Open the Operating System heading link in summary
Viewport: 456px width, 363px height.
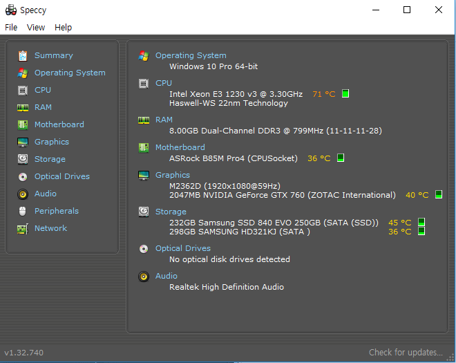pos(191,55)
